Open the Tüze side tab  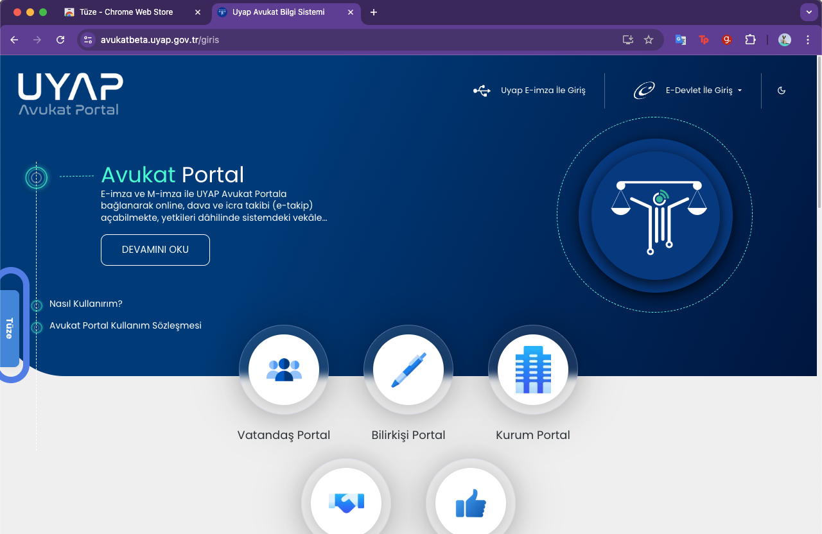coord(9,328)
